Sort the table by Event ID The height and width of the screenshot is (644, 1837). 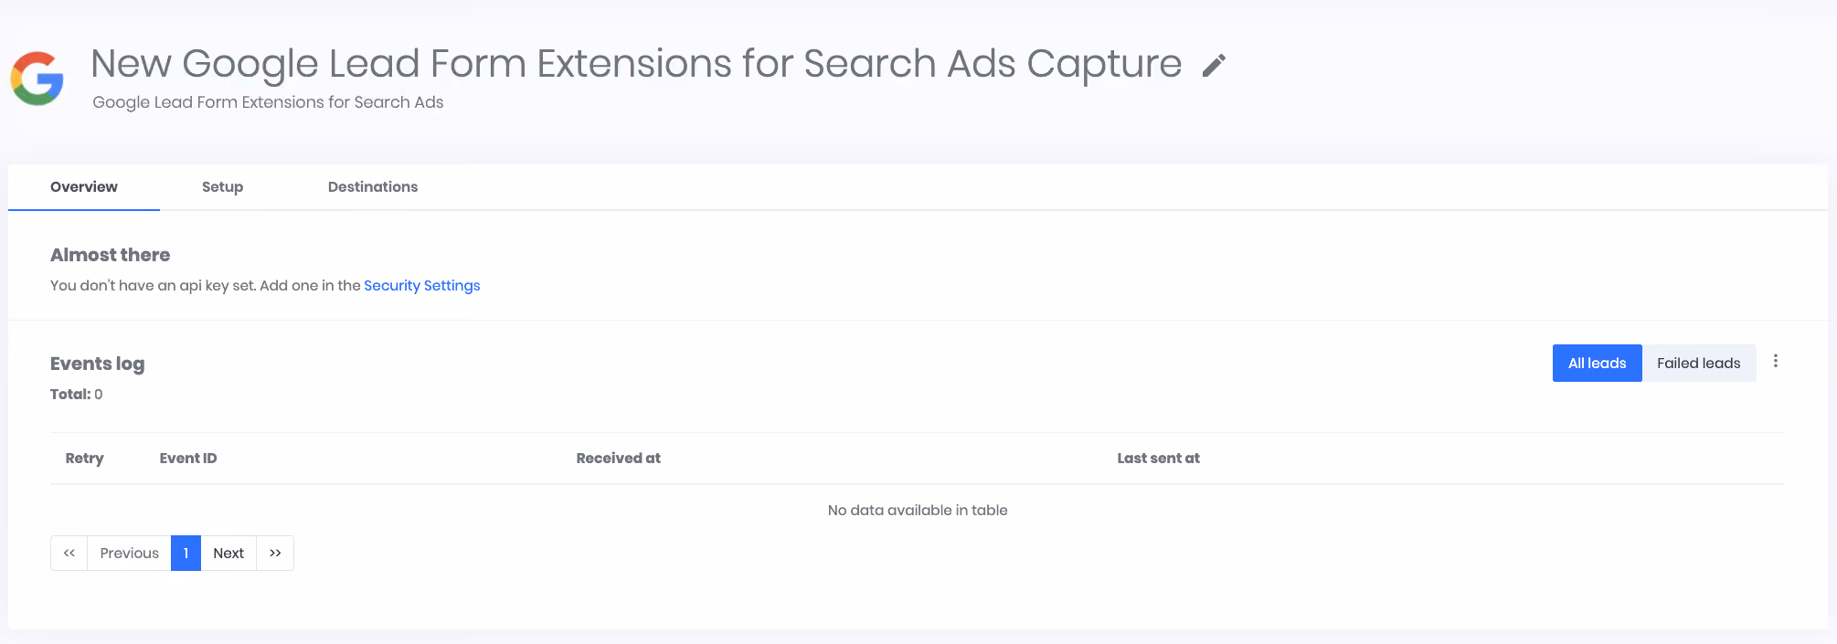pyautogui.click(x=188, y=459)
